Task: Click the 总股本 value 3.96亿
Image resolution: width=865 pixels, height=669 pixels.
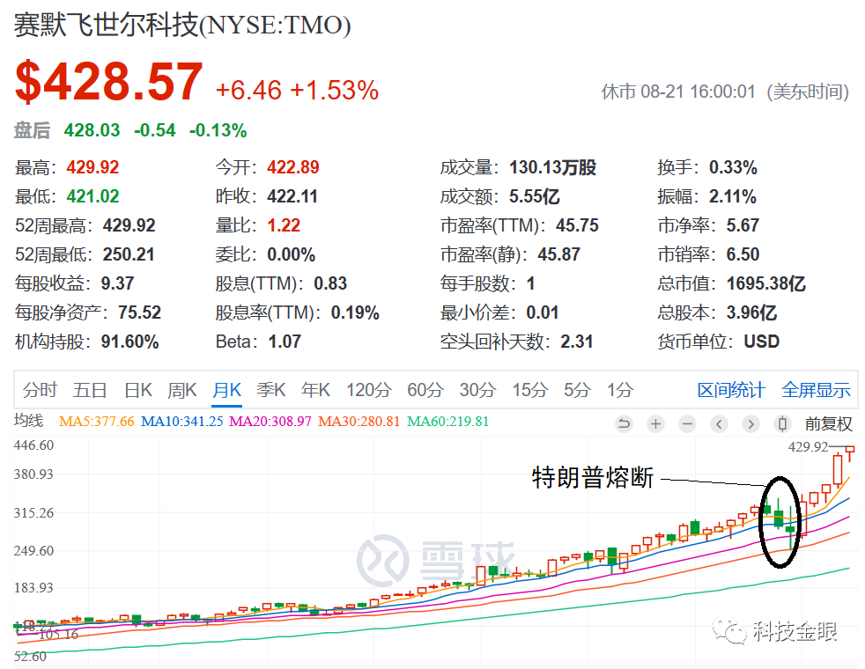Action: pos(751,313)
